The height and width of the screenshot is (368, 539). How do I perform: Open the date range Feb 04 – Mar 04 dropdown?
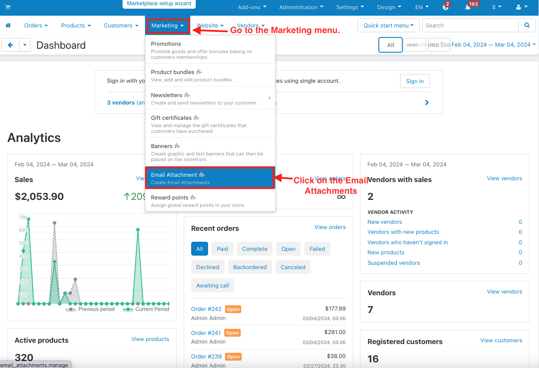tap(493, 45)
